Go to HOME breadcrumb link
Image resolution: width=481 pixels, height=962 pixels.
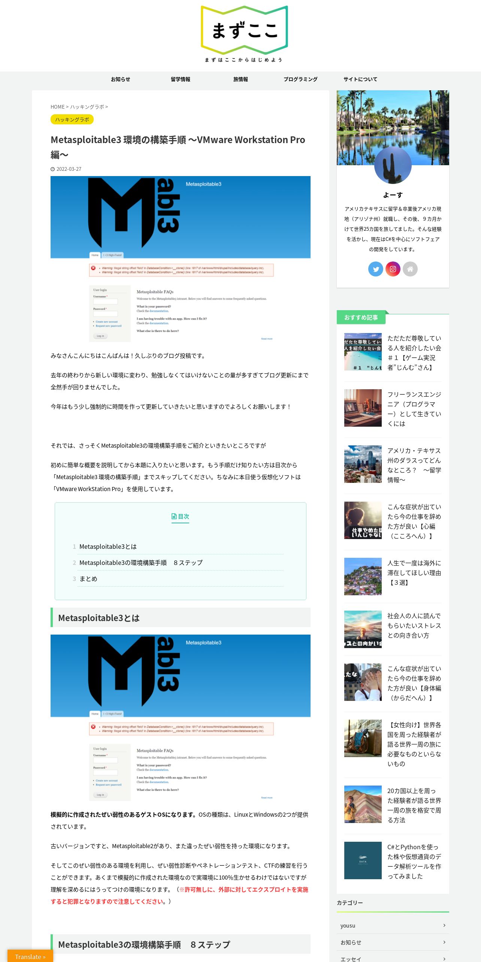point(57,107)
